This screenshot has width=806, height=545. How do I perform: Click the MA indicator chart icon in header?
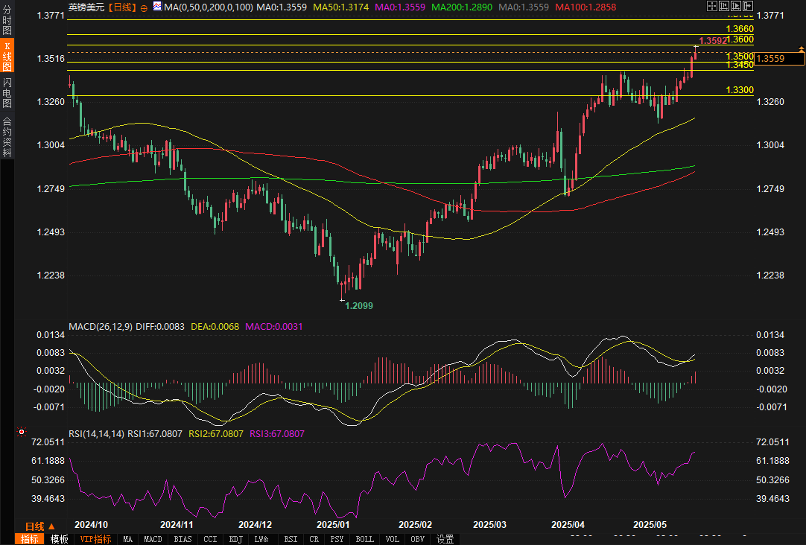click(157, 6)
